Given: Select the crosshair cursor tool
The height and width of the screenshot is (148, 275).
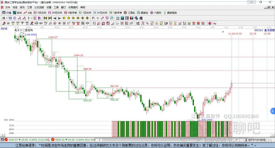Looking at the screenshot, I should pos(98,18).
